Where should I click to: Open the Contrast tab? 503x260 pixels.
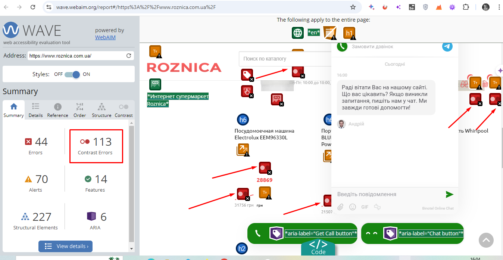124,111
